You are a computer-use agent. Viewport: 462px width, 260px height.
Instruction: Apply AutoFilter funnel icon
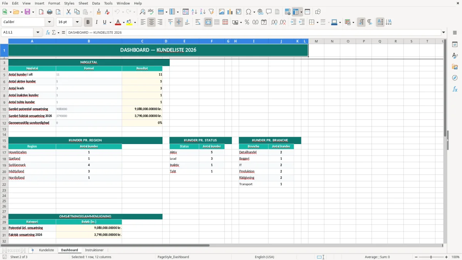[x=211, y=12]
